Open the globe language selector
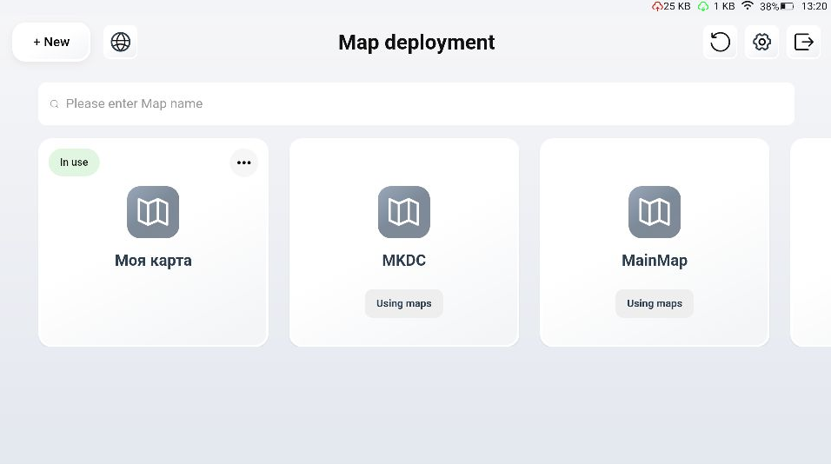This screenshot has height=464, width=831. pos(121,42)
